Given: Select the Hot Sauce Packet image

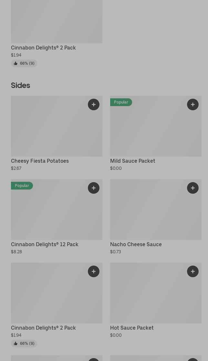Looking at the screenshot, I should (156, 293).
